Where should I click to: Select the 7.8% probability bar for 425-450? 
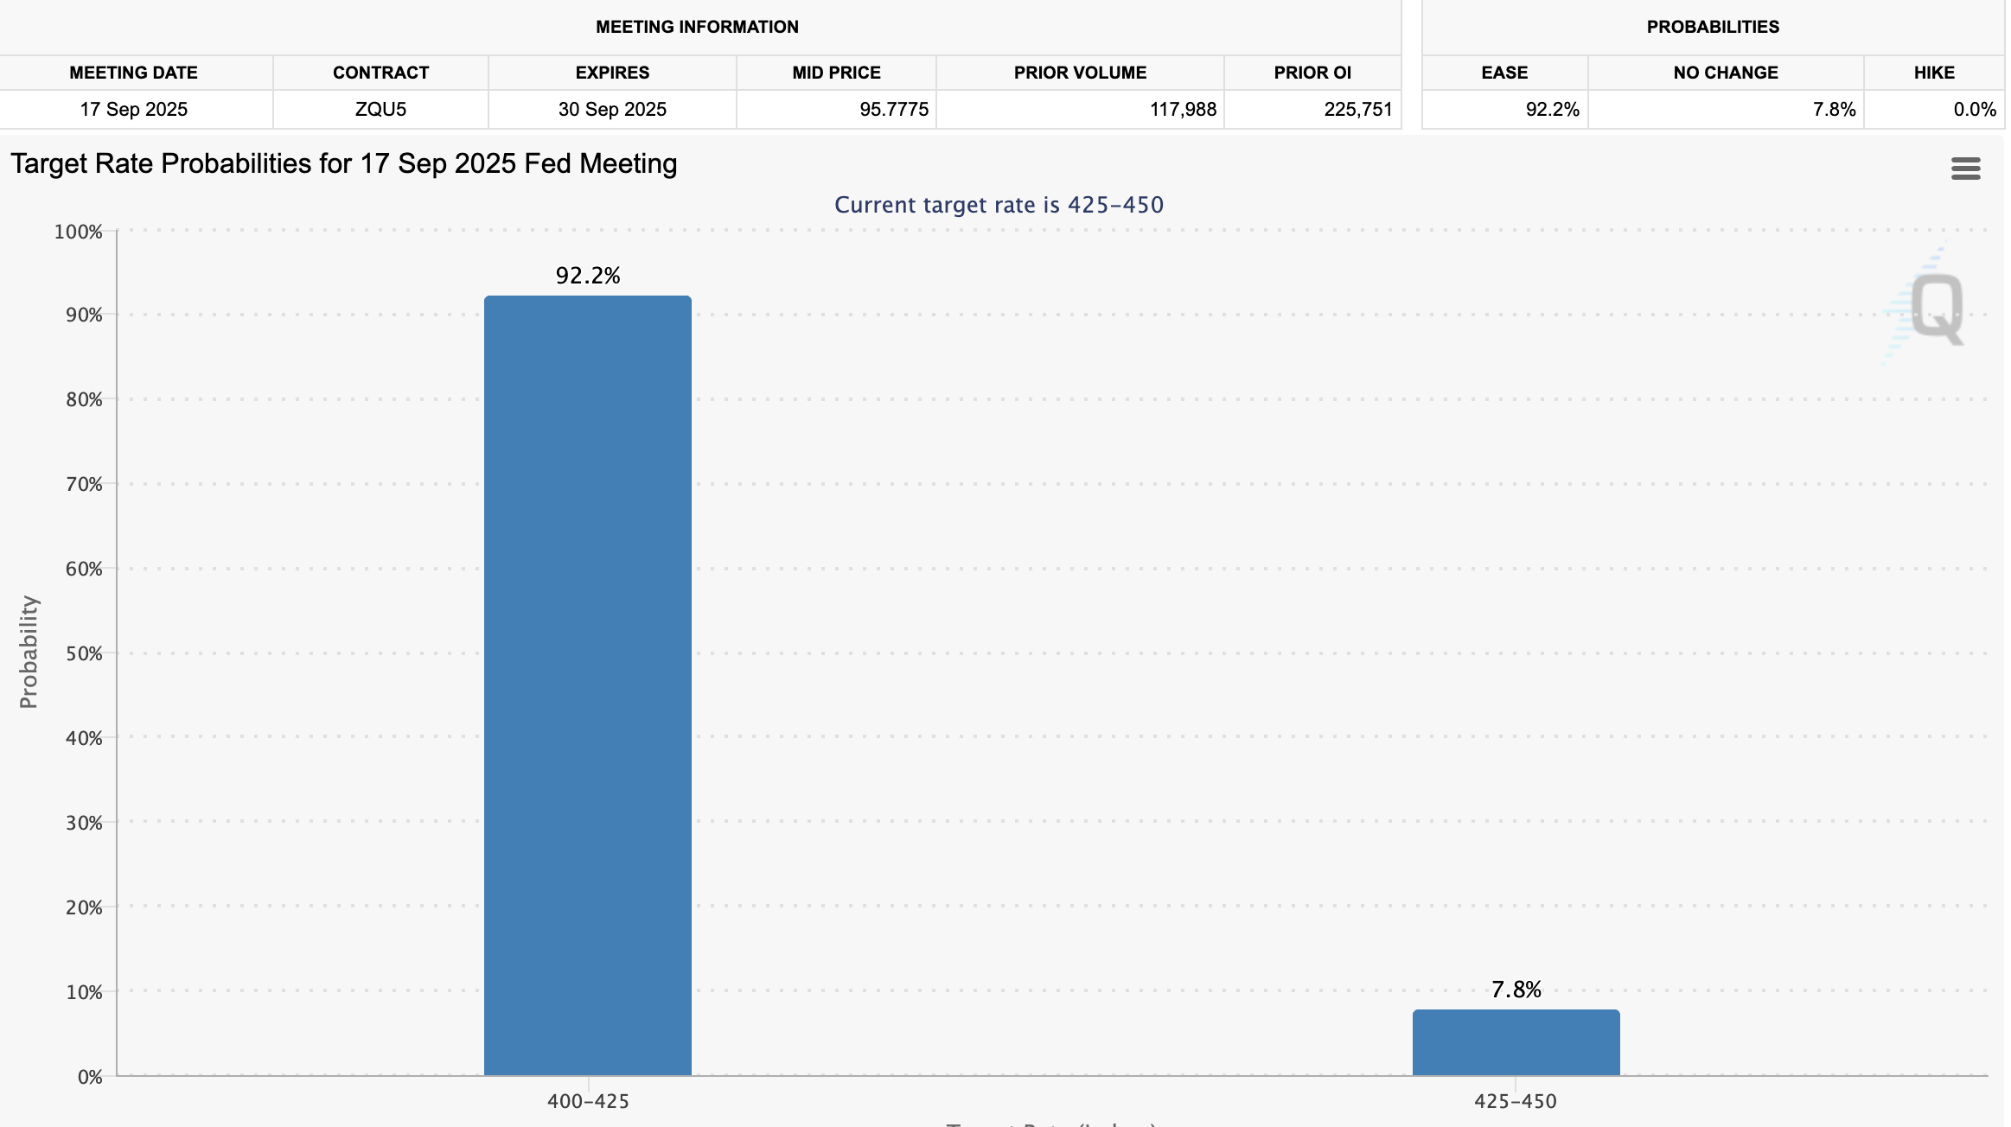pyautogui.click(x=1516, y=1041)
